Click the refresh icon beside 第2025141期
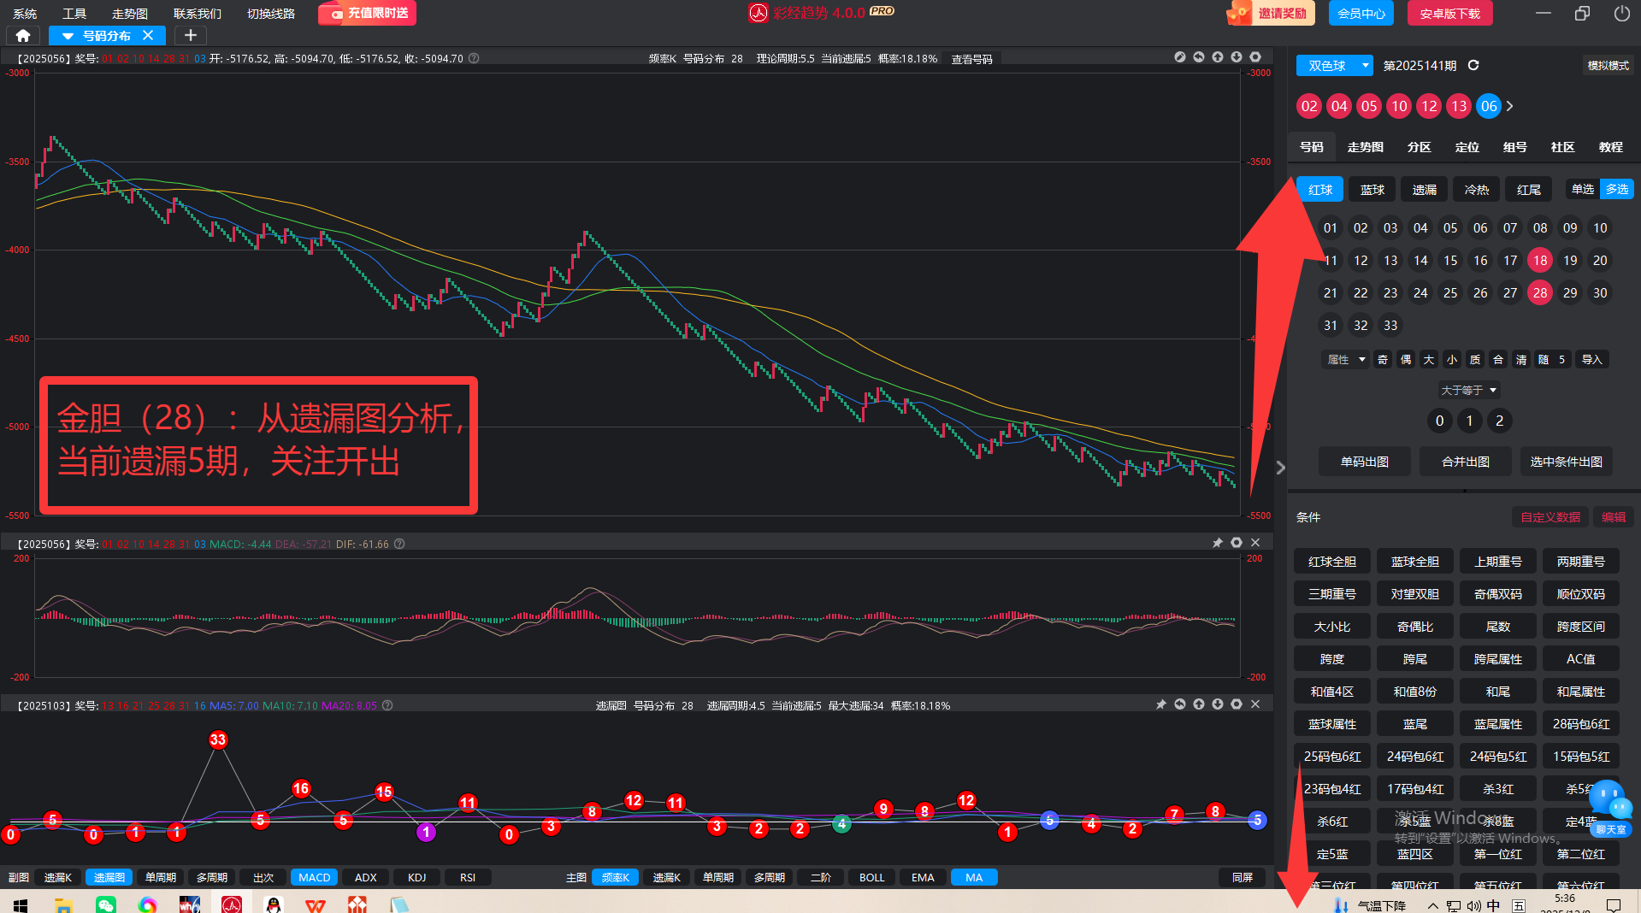 [x=1473, y=66]
